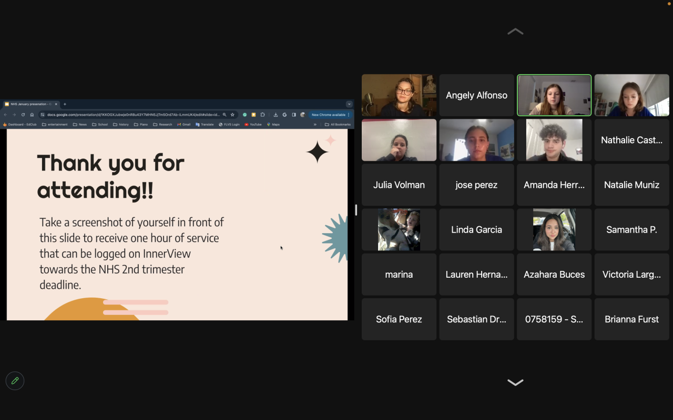Select jose perez's participant tile
This screenshot has height=420, width=673.
click(x=477, y=185)
